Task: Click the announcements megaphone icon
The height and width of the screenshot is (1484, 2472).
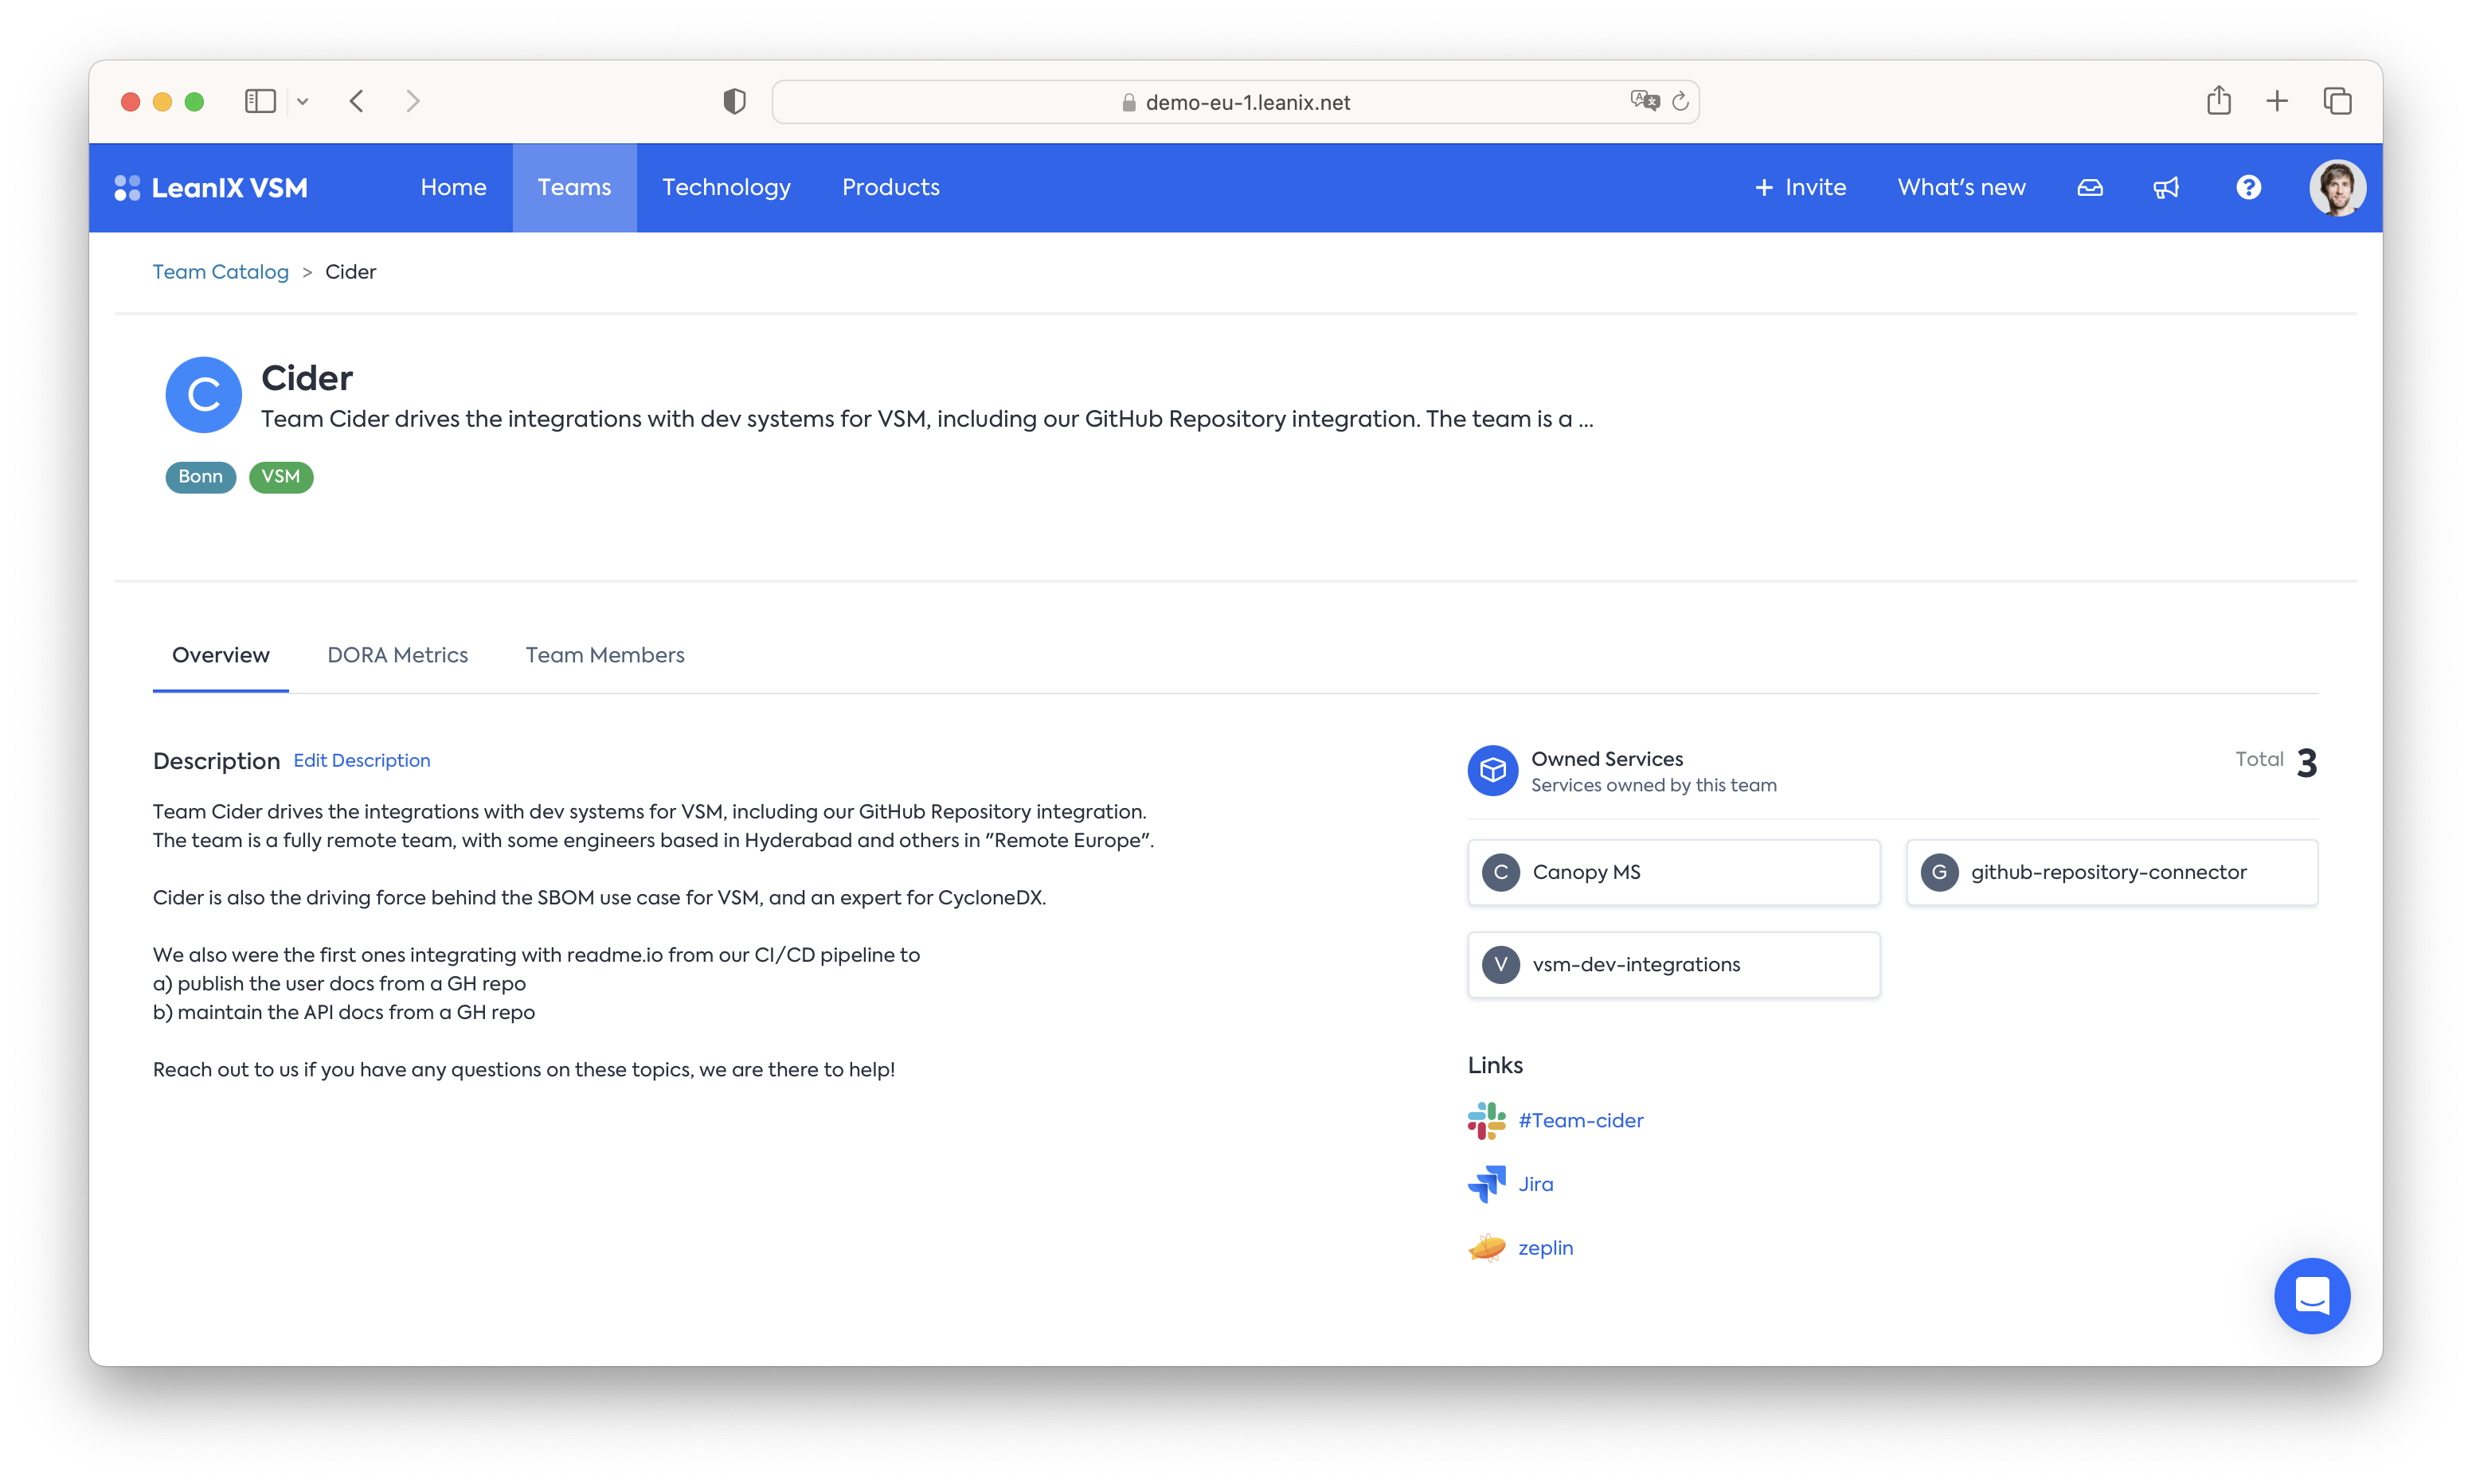Action: pos(2166,188)
